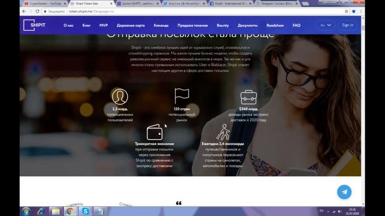Viewport: 385px width, 216px height.
Task: Click the system tray clock
Action: pyautogui.click(x=353, y=211)
